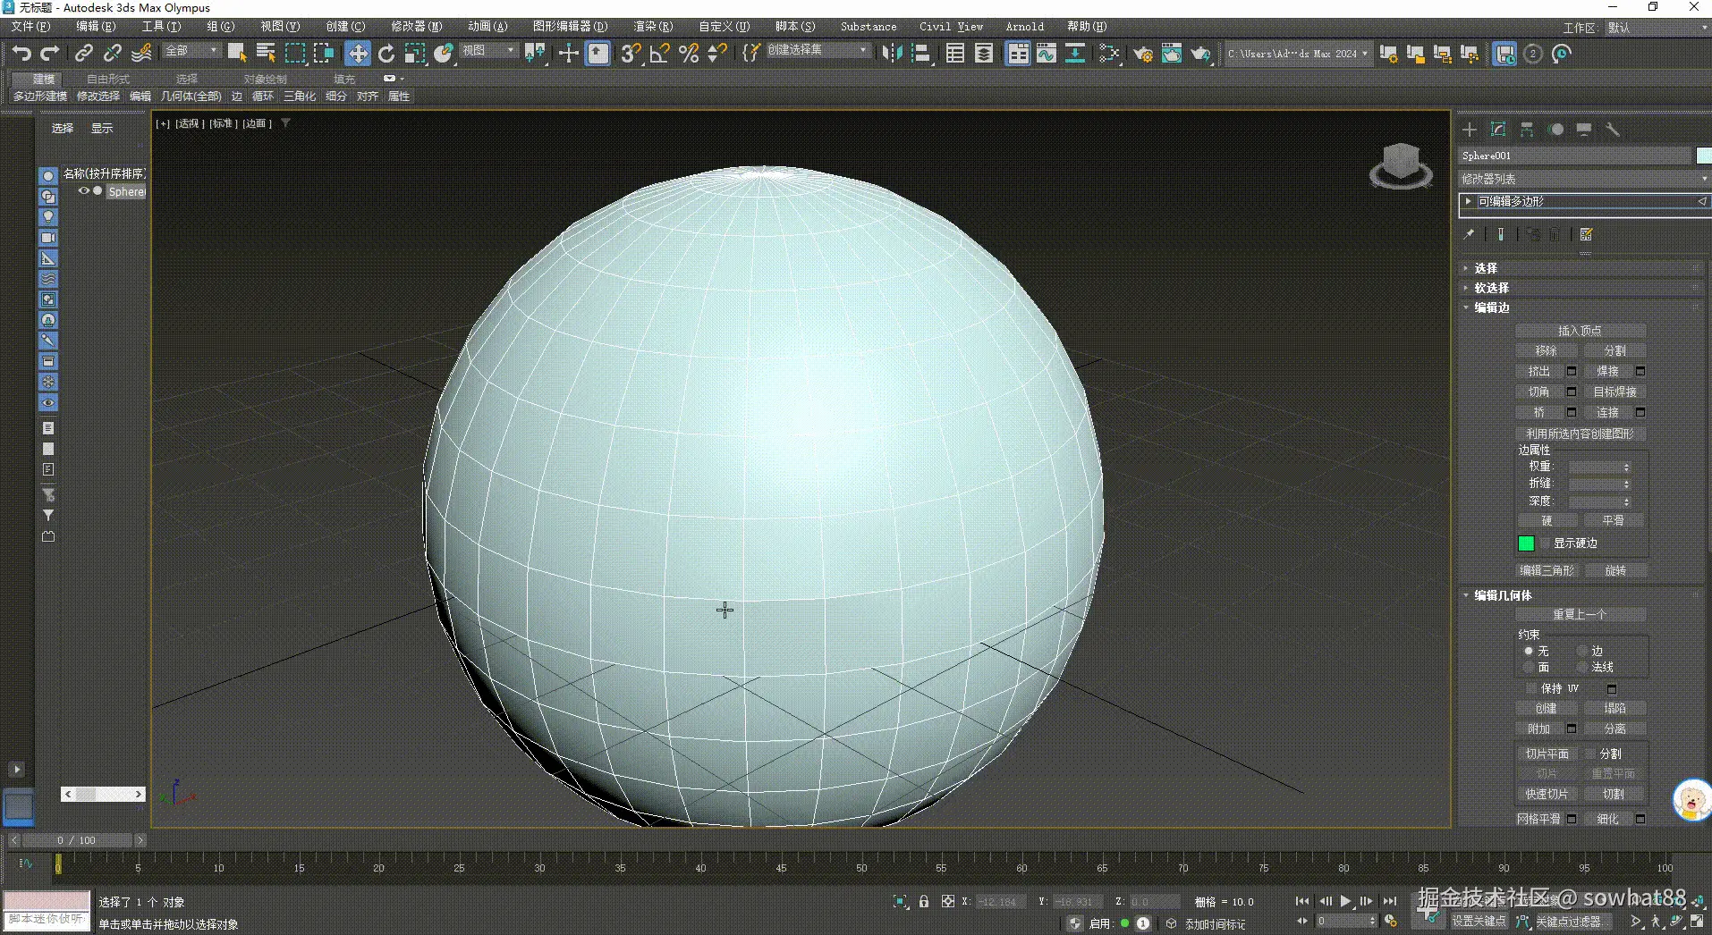Expand the 软选择 rollout
1712x935 pixels.
[x=1492, y=288]
